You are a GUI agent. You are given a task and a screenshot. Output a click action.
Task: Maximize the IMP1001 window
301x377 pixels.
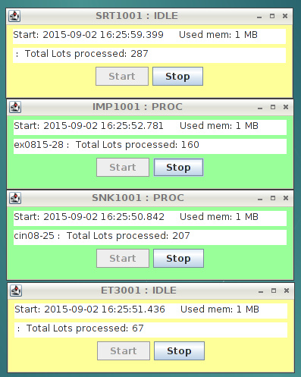[273, 107]
